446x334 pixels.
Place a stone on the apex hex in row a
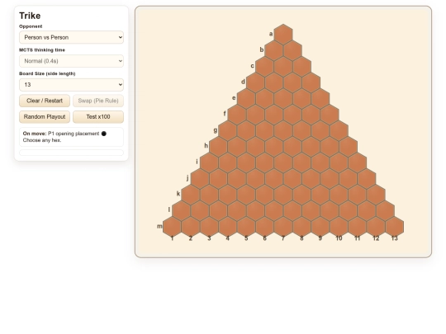283,34
